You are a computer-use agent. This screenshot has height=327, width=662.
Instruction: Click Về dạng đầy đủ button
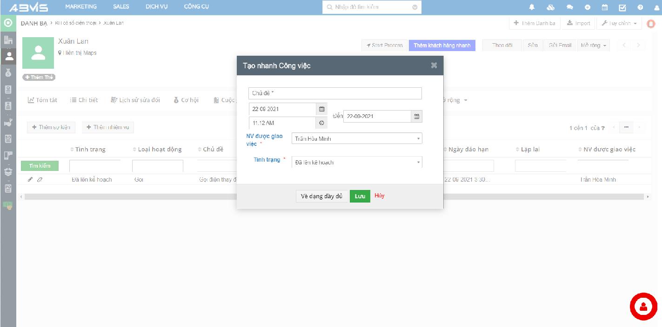point(321,196)
